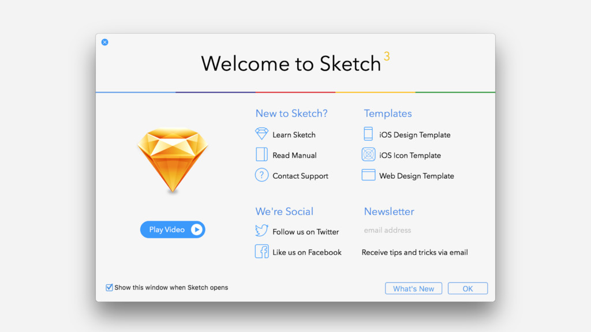The height and width of the screenshot is (332, 591).
Task: Click the large Sketch diamond logo
Action: [173, 160]
